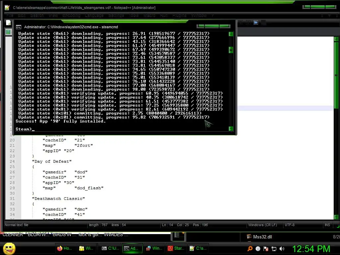The image size is (340, 255).
Task: Click the "dmc" gamedir value
Action: [81, 209]
